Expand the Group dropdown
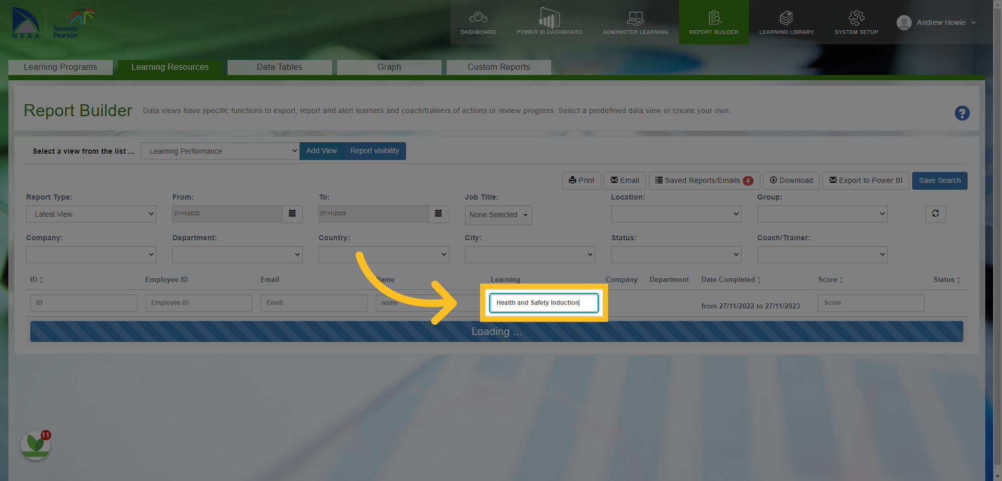Image resolution: width=1002 pixels, height=481 pixels. pos(822,214)
